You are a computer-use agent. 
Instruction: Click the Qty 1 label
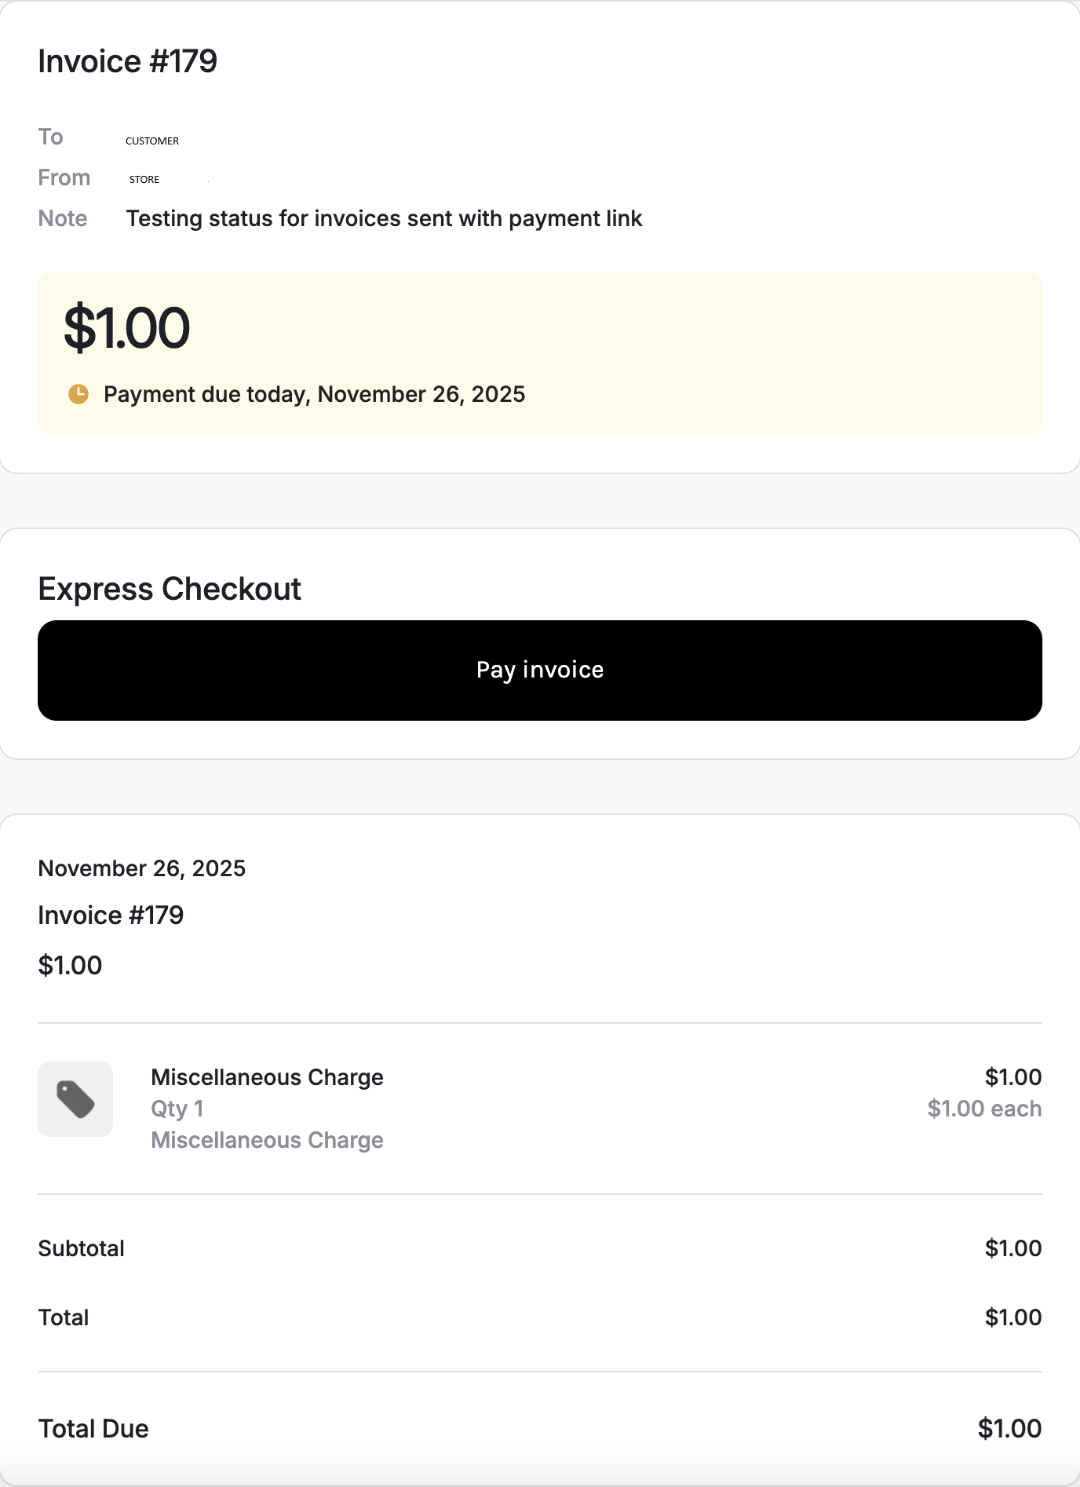point(177,1109)
